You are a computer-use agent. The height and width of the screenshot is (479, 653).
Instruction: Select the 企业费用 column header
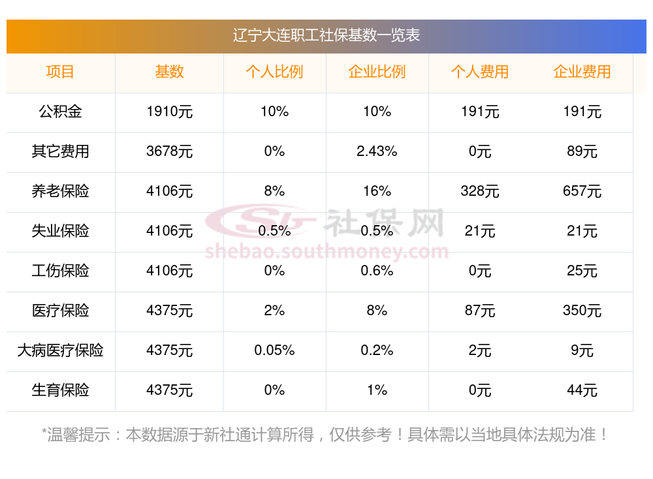tap(582, 72)
